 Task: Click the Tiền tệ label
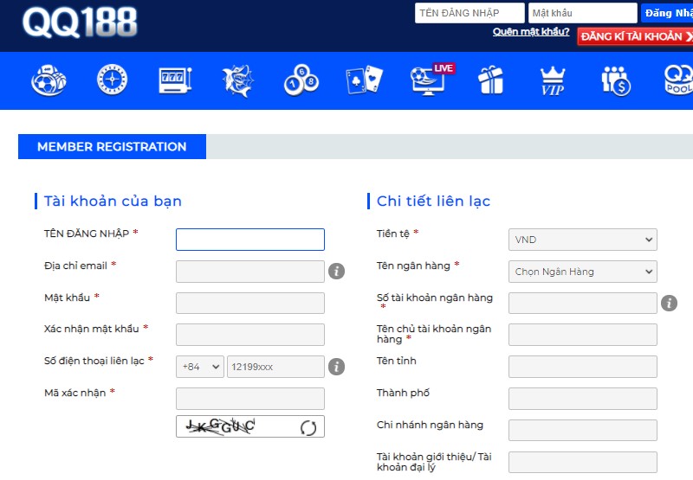pos(393,234)
